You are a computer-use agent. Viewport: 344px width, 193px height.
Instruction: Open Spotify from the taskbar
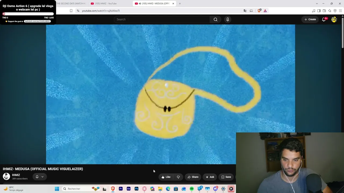[x=192, y=189]
